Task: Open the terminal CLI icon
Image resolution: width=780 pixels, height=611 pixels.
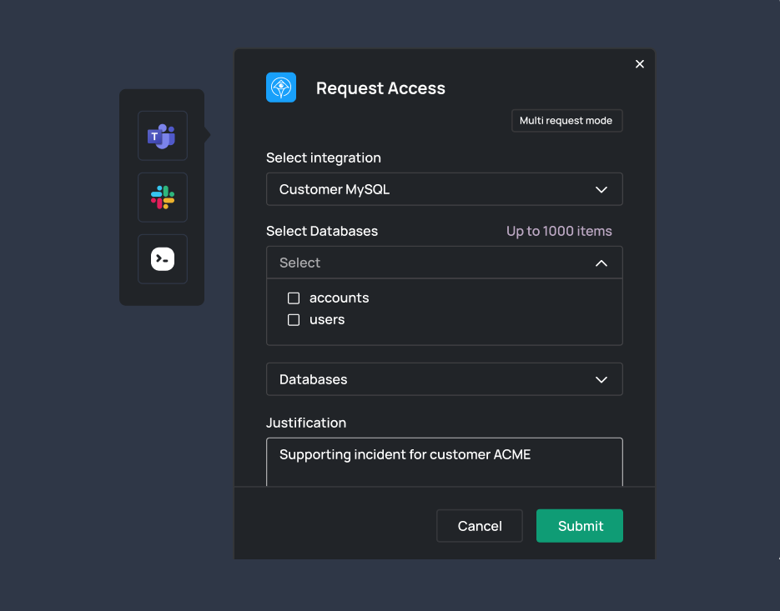Action: 162,259
